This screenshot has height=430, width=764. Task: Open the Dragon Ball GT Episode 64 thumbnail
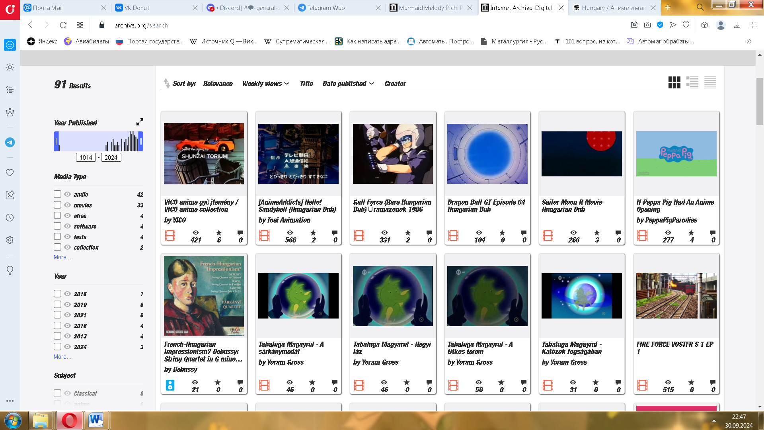(487, 154)
